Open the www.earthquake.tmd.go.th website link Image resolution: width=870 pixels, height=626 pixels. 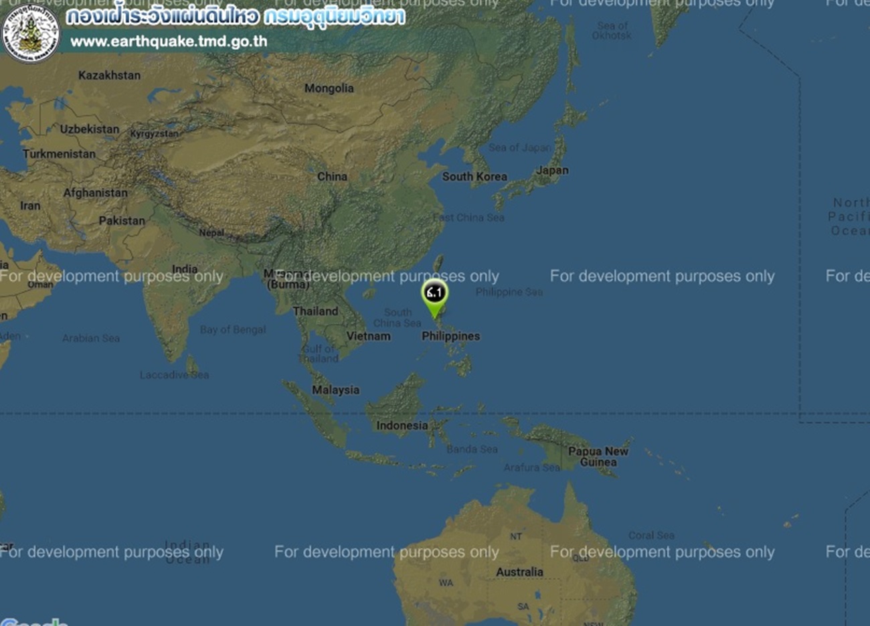169,42
